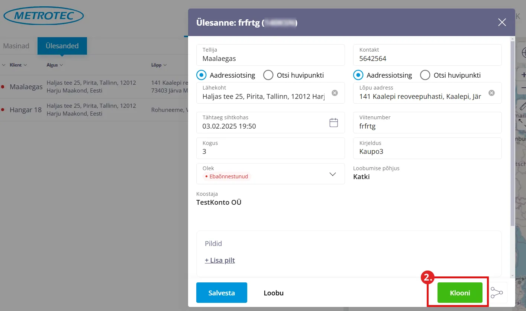
Task: Select Aadressiotsing radio under Tellija
Action: pyautogui.click(x=201, y=75)
